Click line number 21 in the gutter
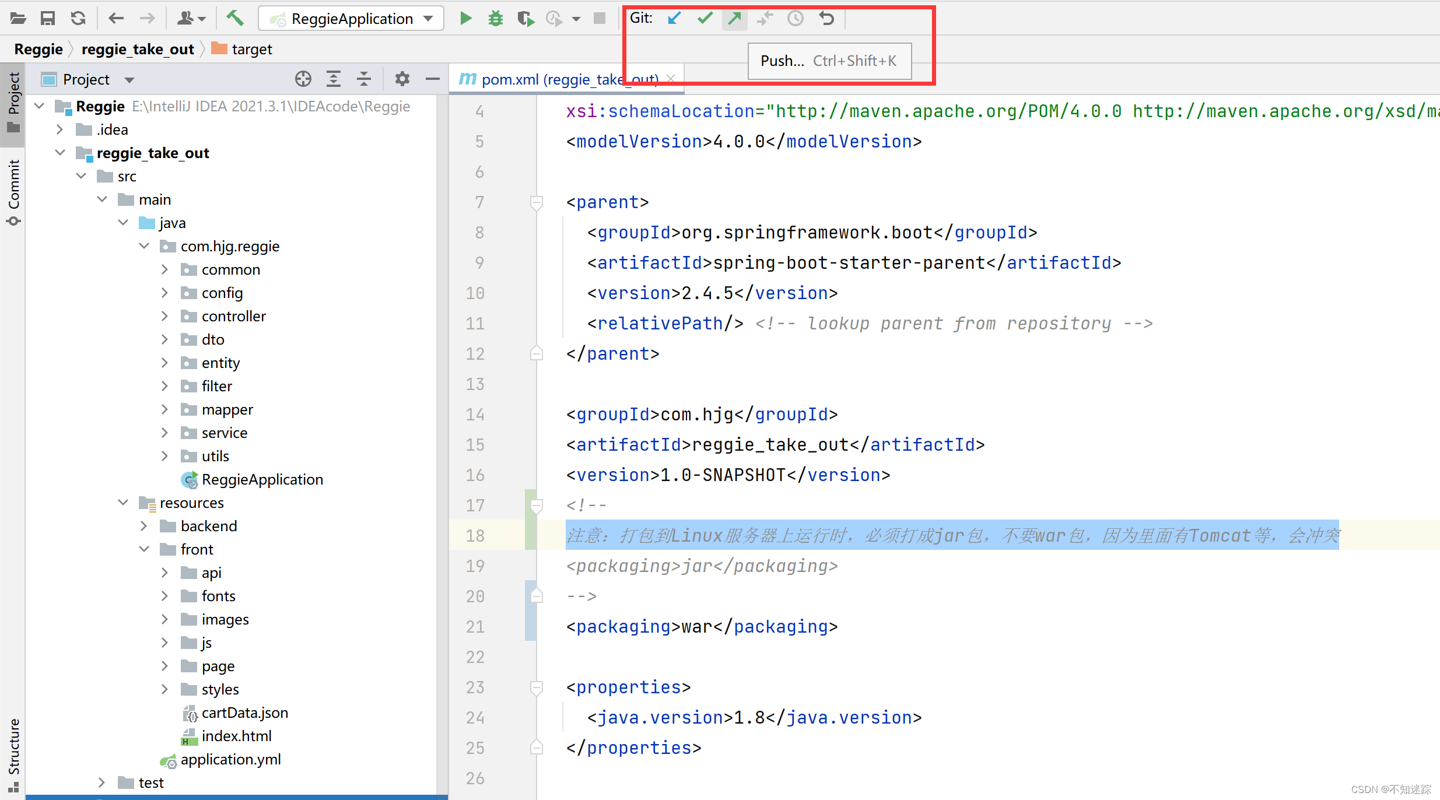 475,627
